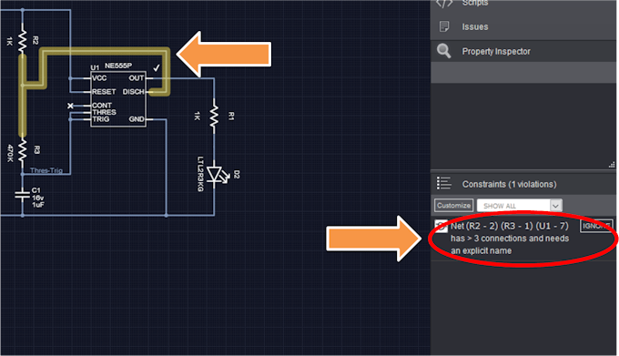Select the Property Inspector magnifier icon
619x356 pixels.
pos(443,51)
